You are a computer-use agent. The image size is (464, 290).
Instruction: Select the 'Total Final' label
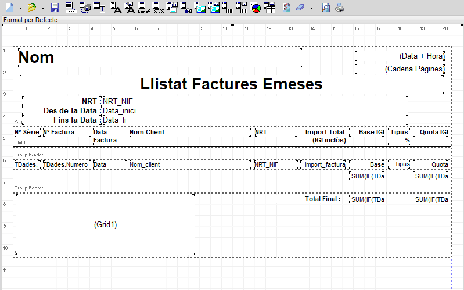coord(307,199)
